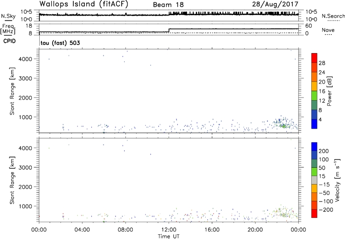345x239 pixels.
Task: Click 'Slant Range [km]' label of power panel
Action: (12, 91)
